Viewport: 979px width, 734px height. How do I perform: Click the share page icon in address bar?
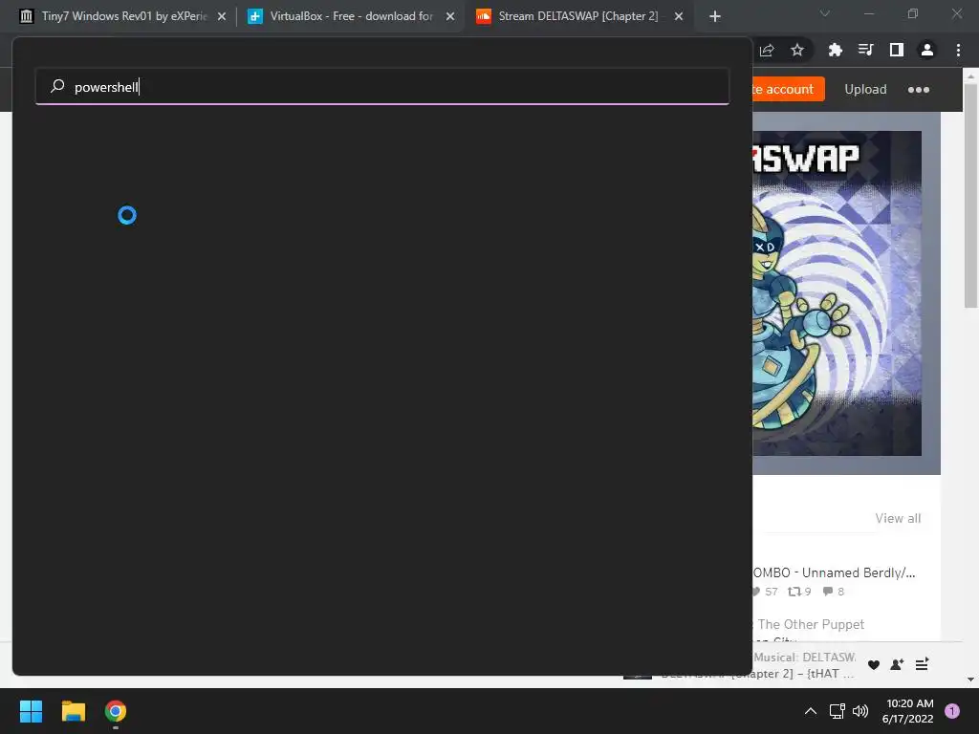tap(767, 50)
